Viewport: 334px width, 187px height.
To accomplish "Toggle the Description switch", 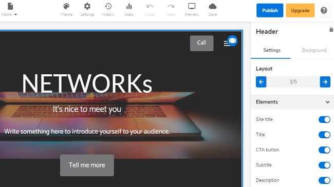I will coord(324,180).
